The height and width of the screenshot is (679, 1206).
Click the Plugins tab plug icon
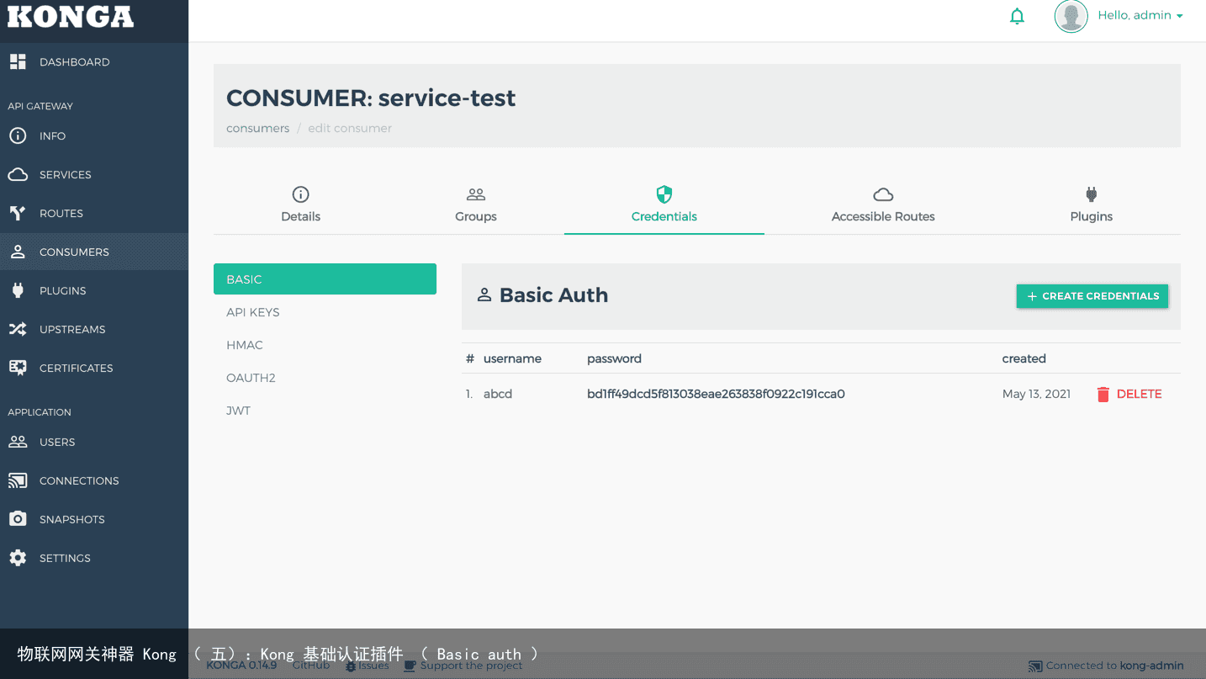tap(1092, 194)
